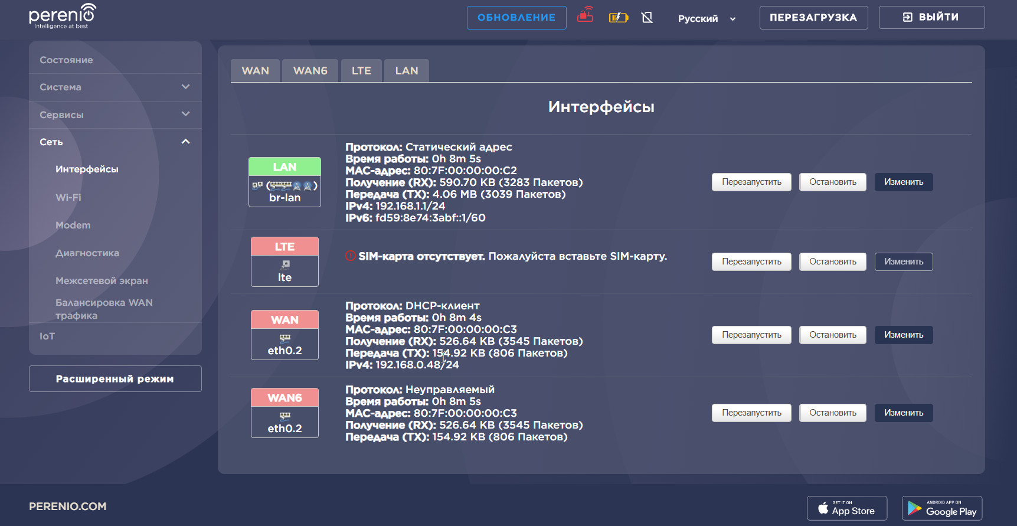The image size is (1017, 526).
Task: Click the MAC address 80:7F:00:00:00:C2
Action: [465, 171]
